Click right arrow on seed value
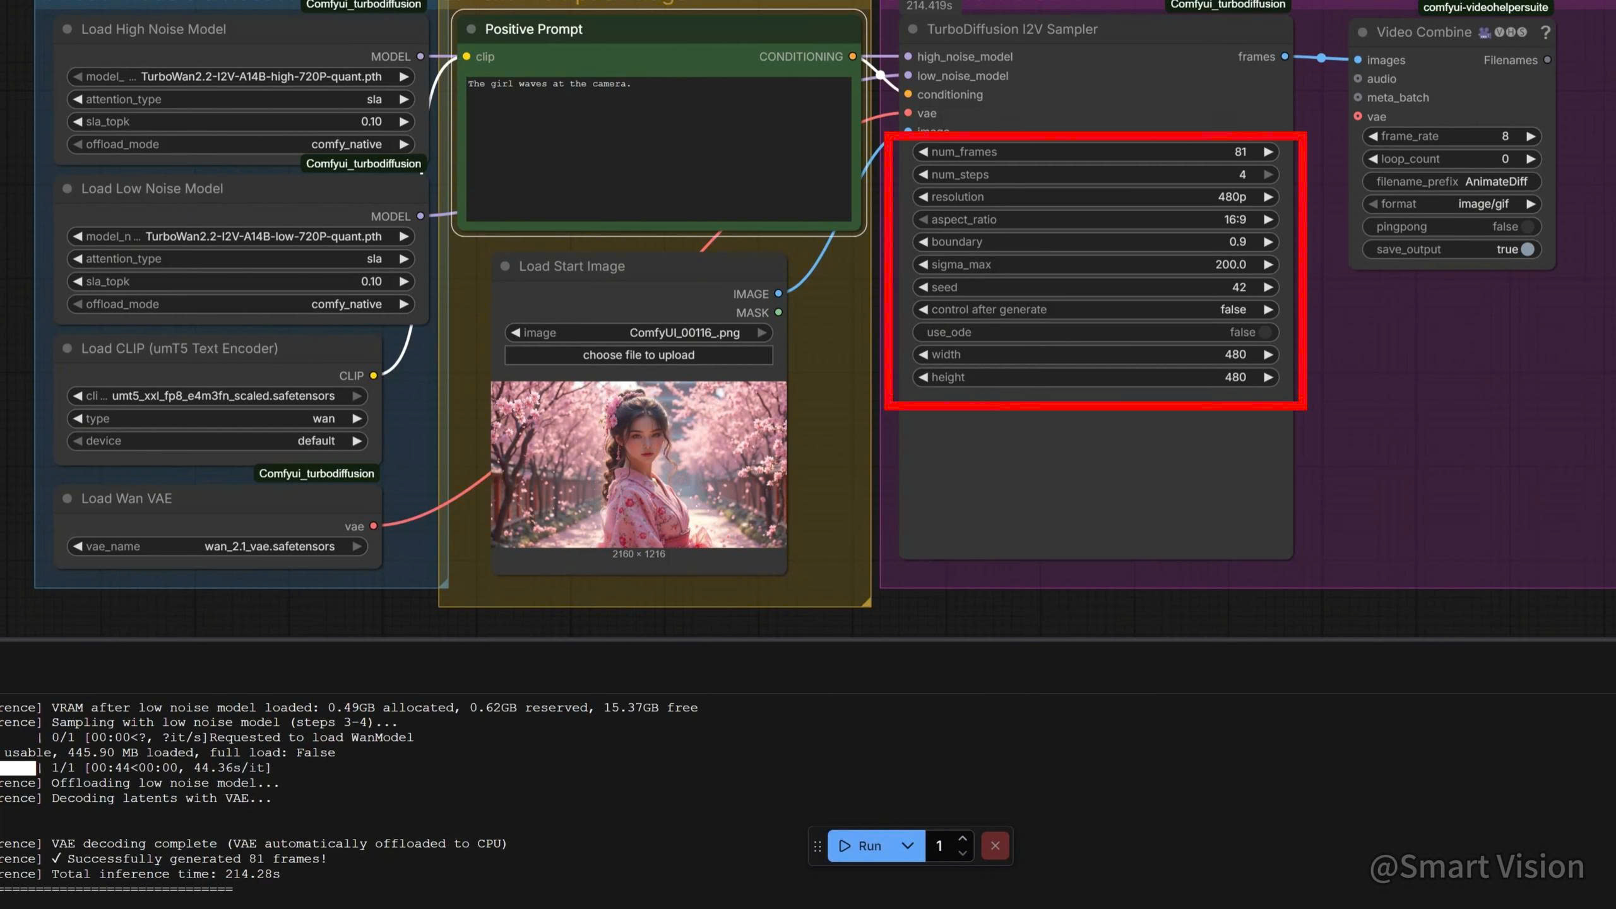 tap(1268, 287)
